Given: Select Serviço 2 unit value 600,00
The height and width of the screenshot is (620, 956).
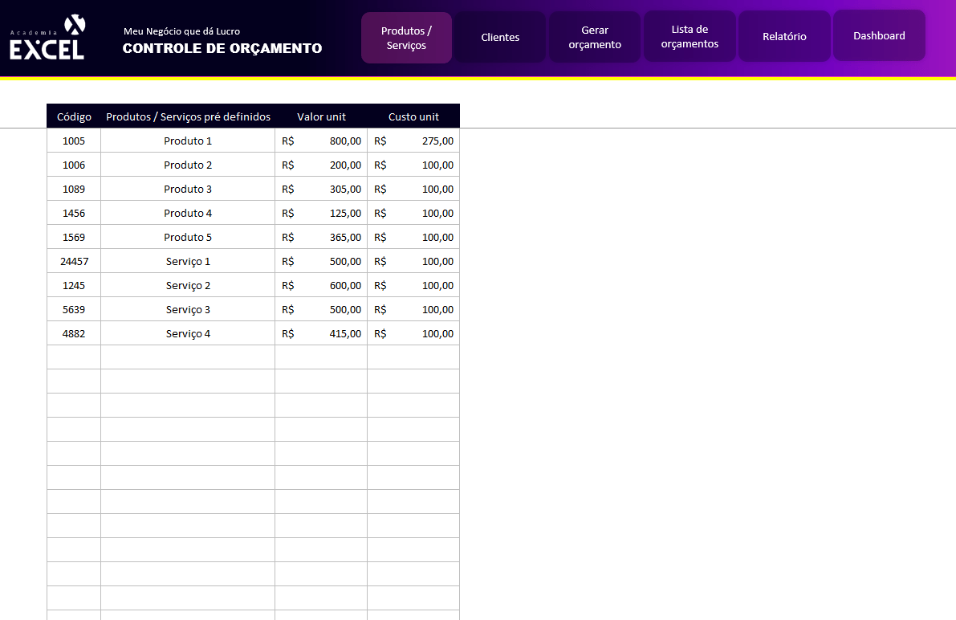Looking at the screenshot, I should click(321, 286).
